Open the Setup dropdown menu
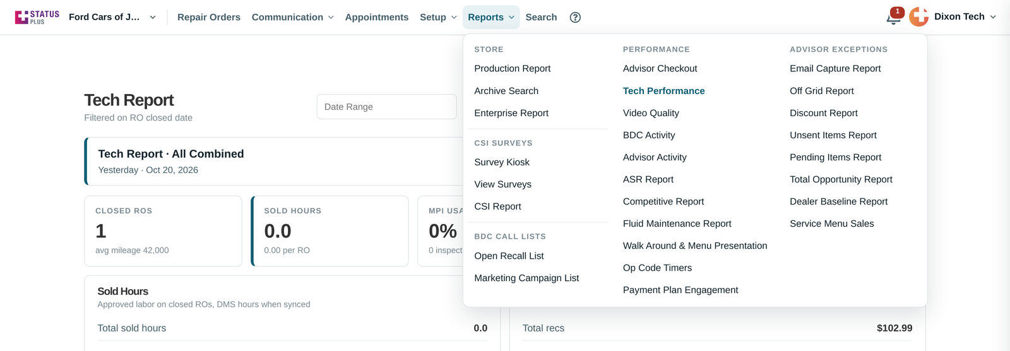 438,17
